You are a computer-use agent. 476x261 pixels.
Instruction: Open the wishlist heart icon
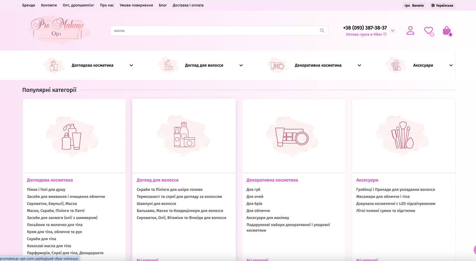click(429, 31)
